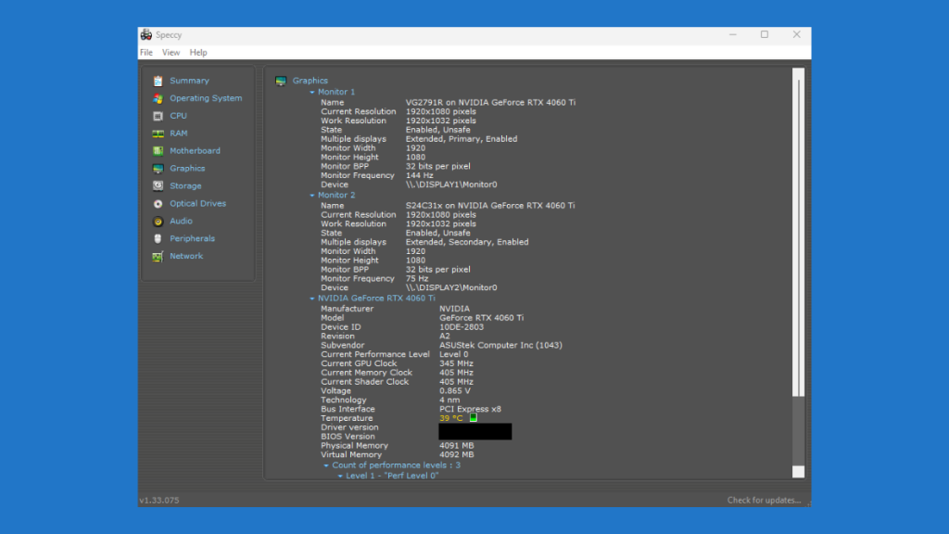949x534 pixels.
Task: Click the Check for updates link
Action: click(x=764, y=500)
